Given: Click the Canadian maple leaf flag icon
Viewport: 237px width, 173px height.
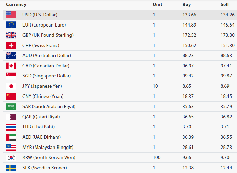Looking at the screenshot, I should click(11, 66).
